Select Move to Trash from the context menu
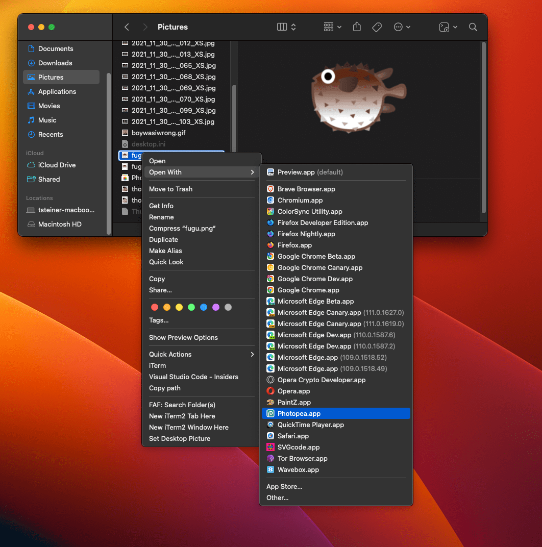 (x=170, y=188)
